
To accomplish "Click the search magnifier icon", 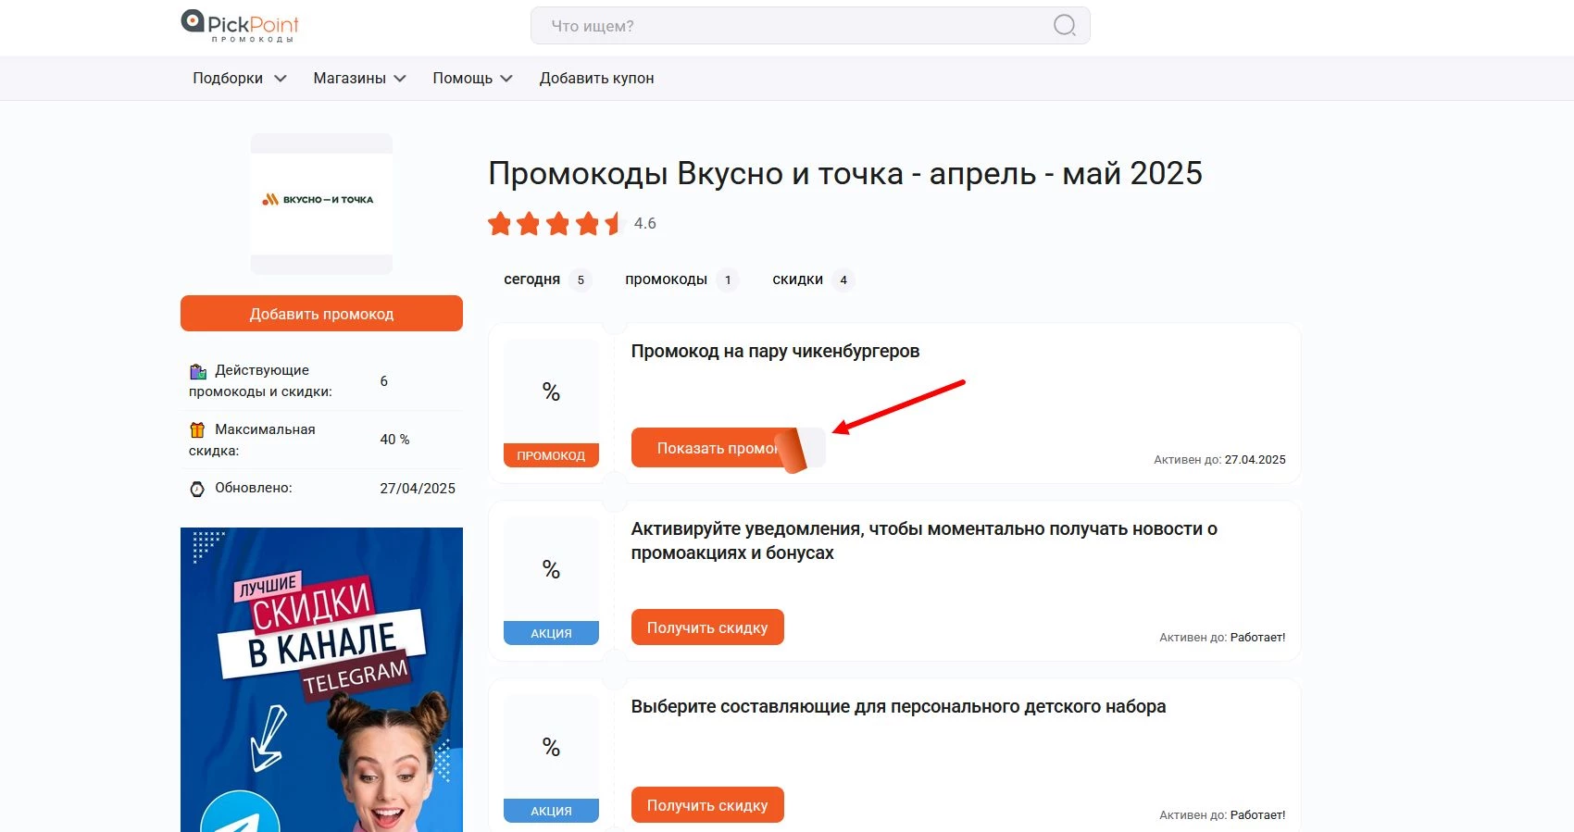I will pos(1065,26).
